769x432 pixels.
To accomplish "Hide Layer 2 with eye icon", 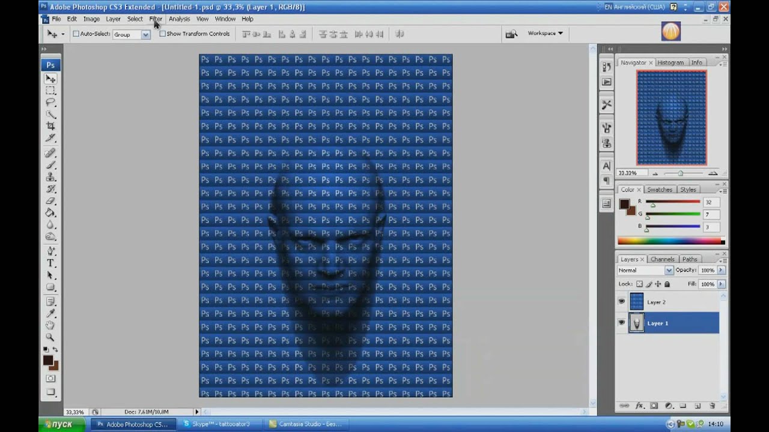I will click(x=622, y=302).
